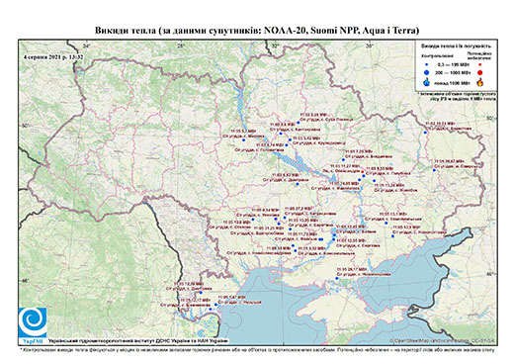Click the blue marker with 28.17 MW label
Image resolution: width=514 pixels, height=364 pixels.
[x=337, y=278]
